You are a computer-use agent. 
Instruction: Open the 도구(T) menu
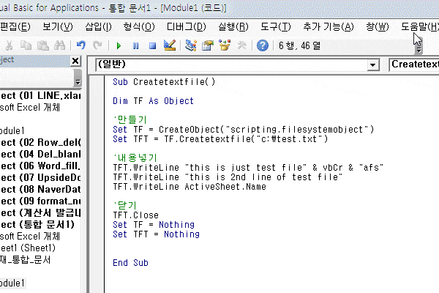click(276, 27)
